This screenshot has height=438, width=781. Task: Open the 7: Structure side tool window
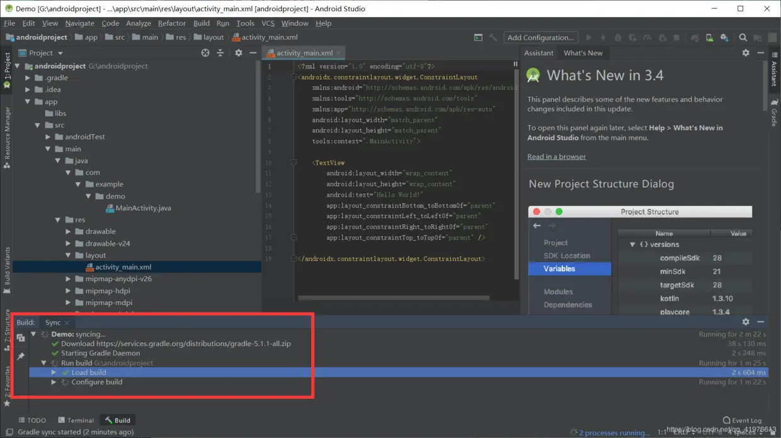pyautogui.click(x=7, y=329)
